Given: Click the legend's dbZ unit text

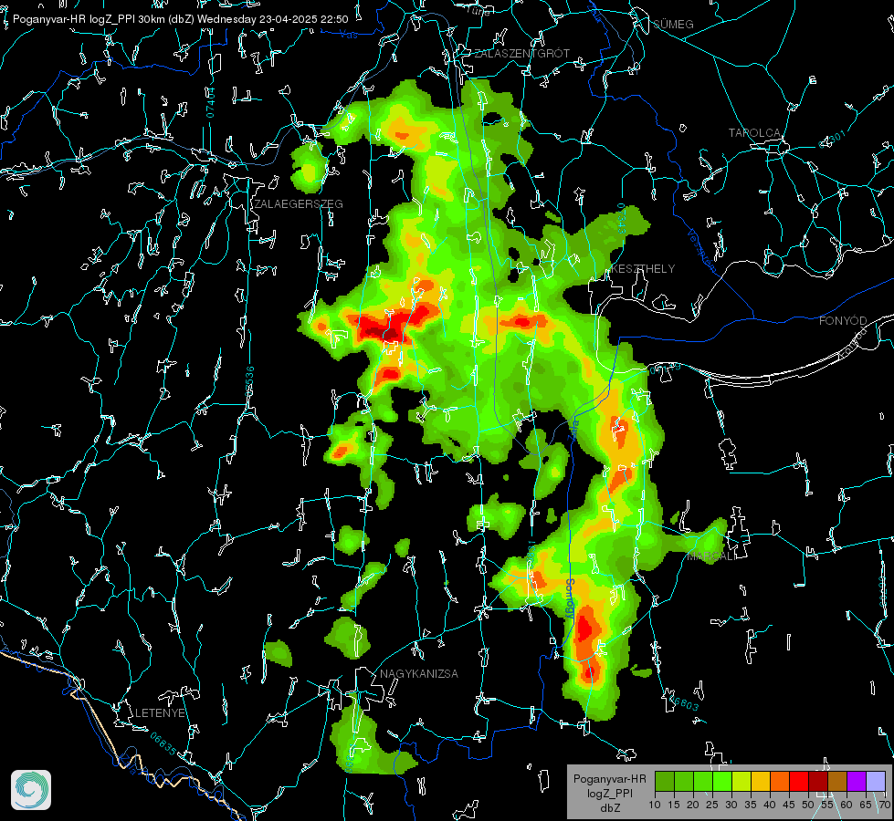Looking at the screenshot, I should 609,808.
